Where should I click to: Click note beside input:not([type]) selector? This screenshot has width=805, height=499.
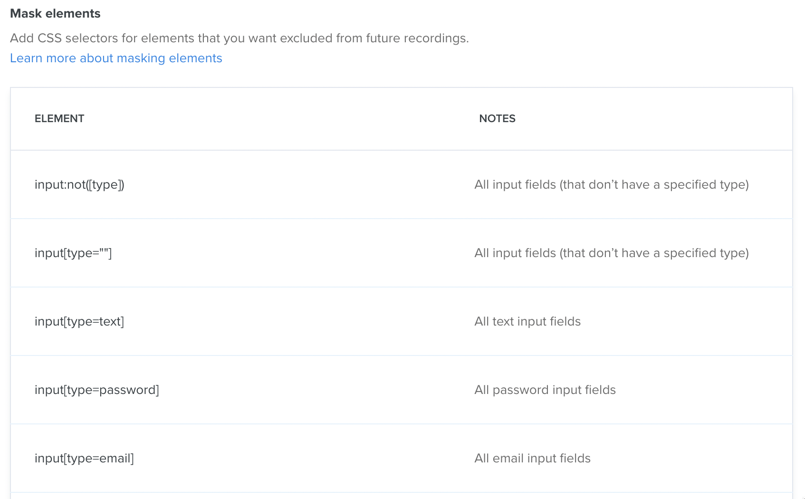click(612, 184)
